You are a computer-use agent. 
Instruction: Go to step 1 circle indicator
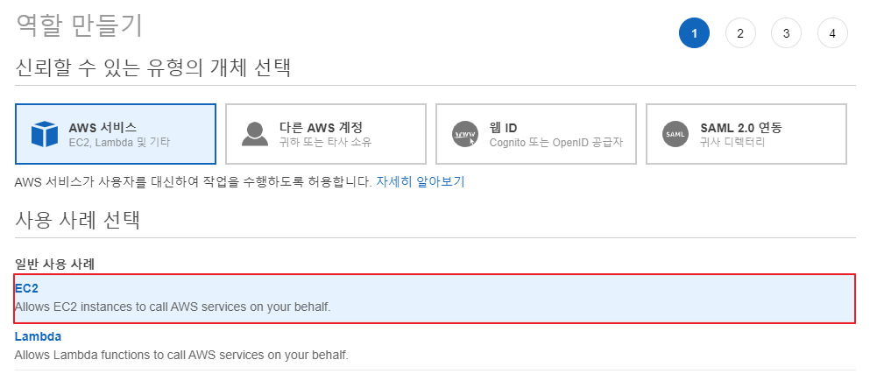[694, 33]
